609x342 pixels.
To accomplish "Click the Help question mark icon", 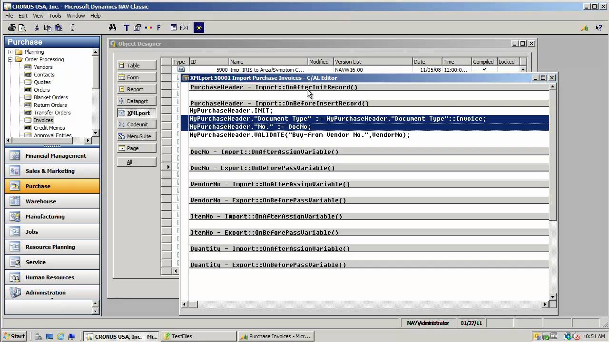I will coord(599,28).
